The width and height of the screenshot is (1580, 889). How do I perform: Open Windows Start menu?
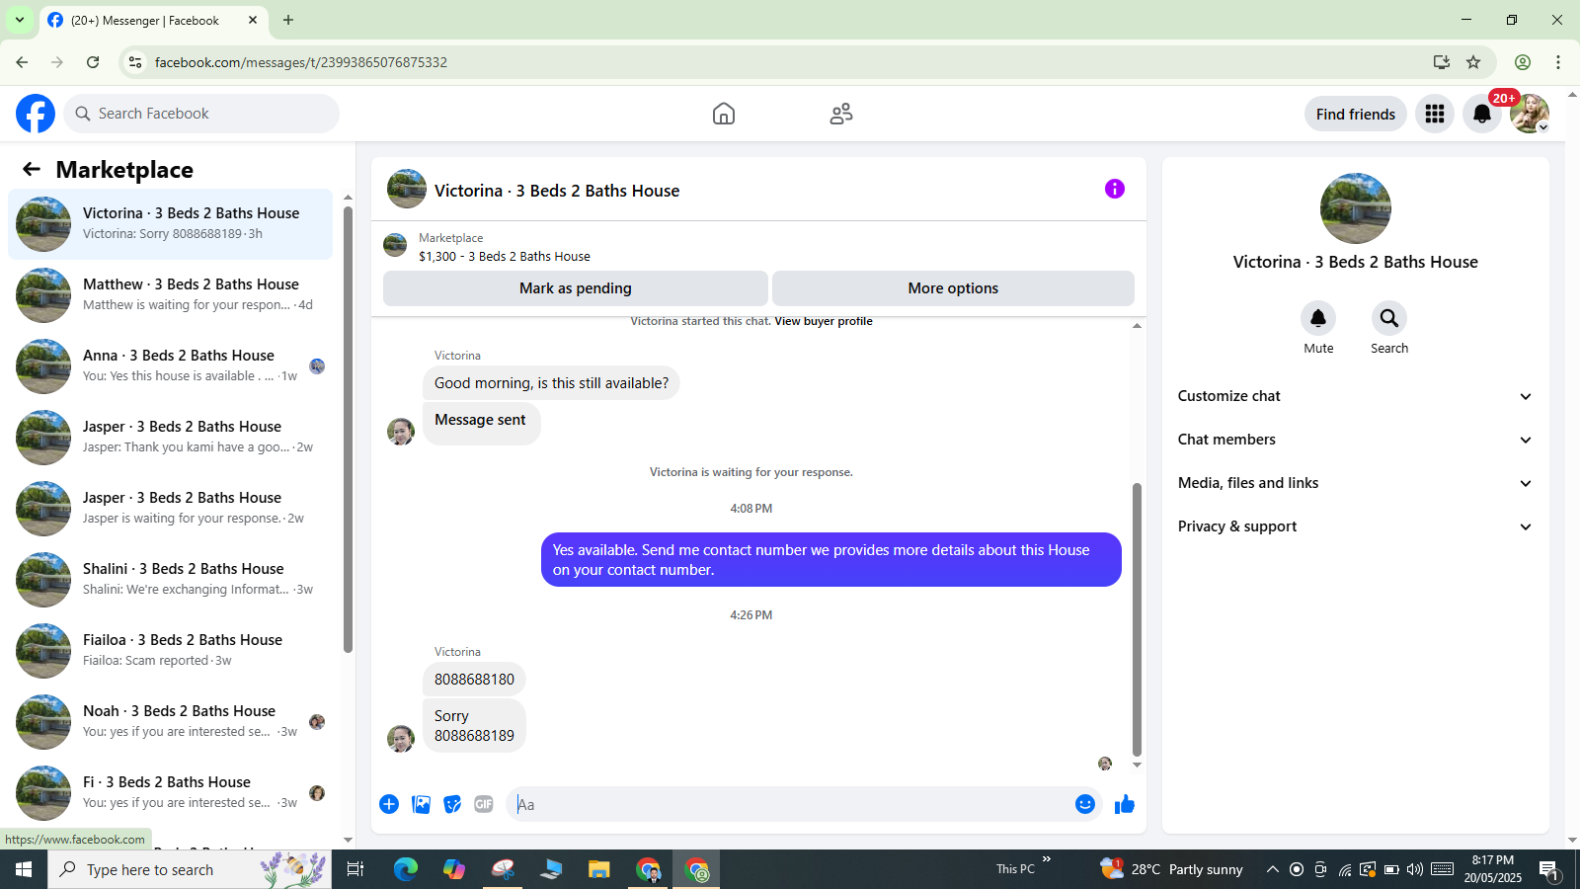[x=24, y=869]
